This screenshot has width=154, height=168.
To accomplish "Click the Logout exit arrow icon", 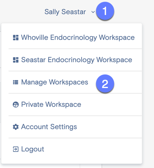I will pos(16,149).
